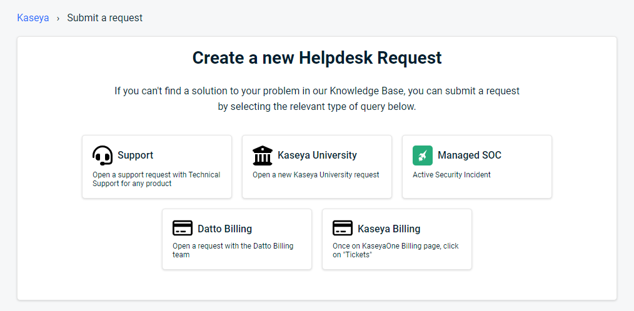Choose the Datto Billing title
The width and height of the screenshot is (634, 311).
click(x=225, y=229)
